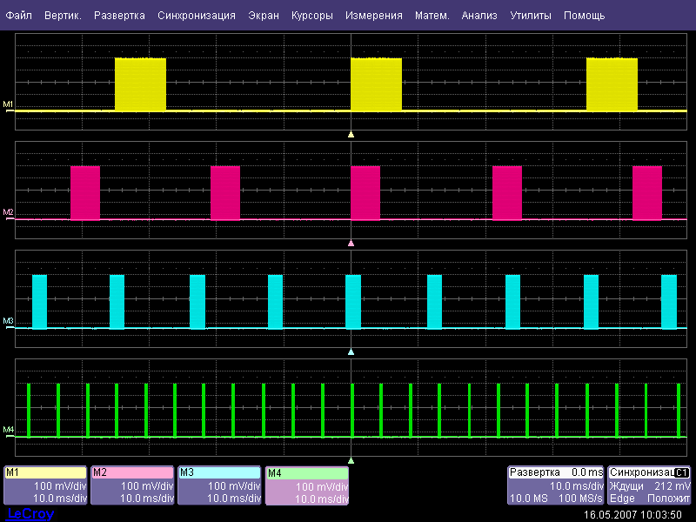Select the highlighted M4 trace descriptor
The height and width of the screenshot is (522, 696).
pyautogui.click(x=306, y=485)
